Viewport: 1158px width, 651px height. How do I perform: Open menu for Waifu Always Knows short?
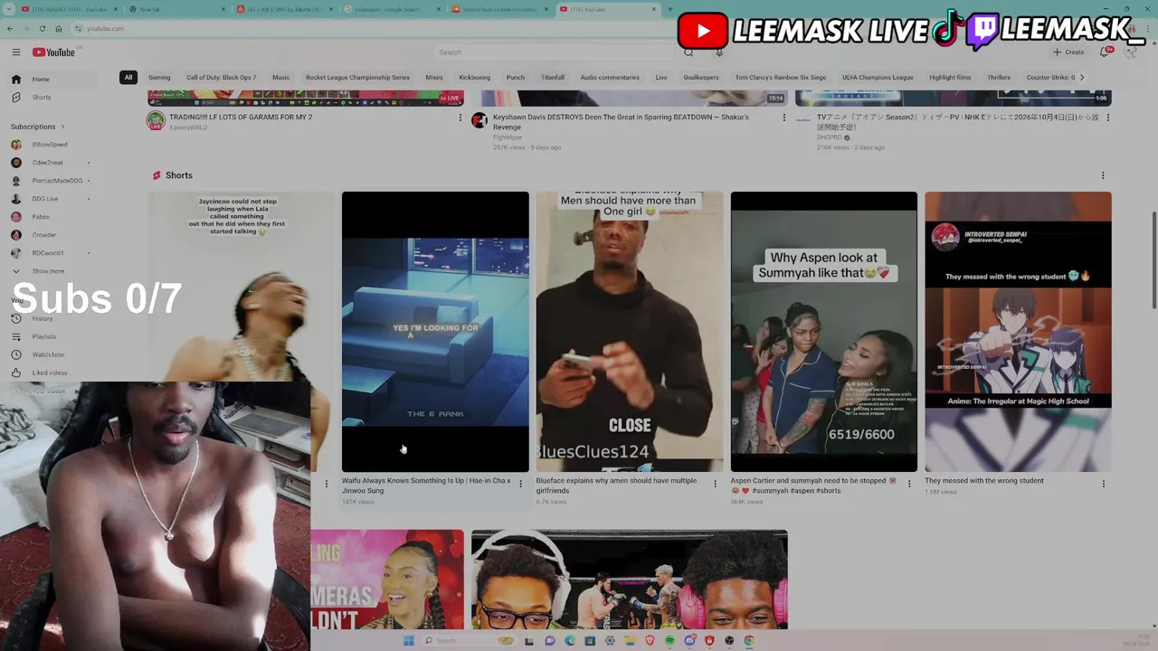tap(520, 484)
